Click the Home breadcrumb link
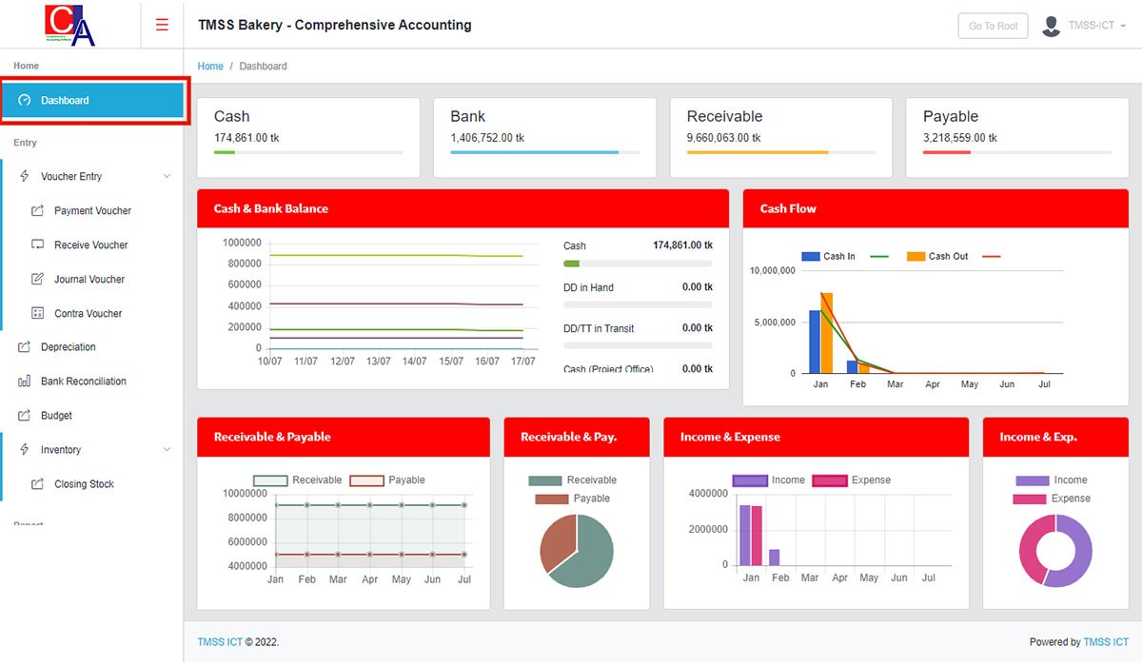This screenshot has width=1142, height=666. click(x=210, y=67)
